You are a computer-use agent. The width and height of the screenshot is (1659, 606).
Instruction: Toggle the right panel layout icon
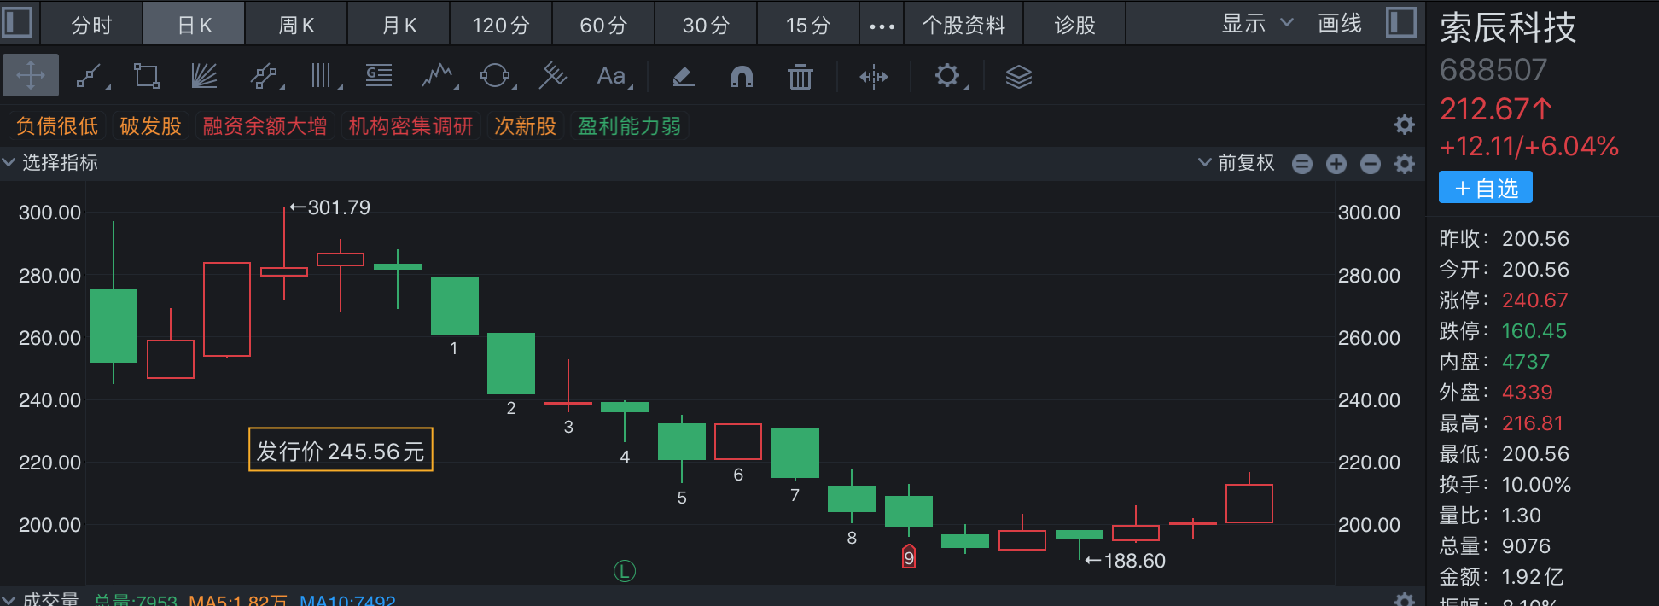tap(1400, 22)
